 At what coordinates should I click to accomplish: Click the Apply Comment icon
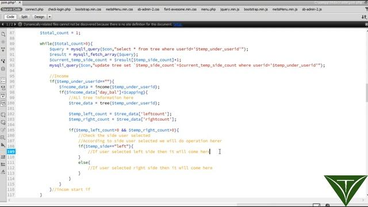coord(3,115)
